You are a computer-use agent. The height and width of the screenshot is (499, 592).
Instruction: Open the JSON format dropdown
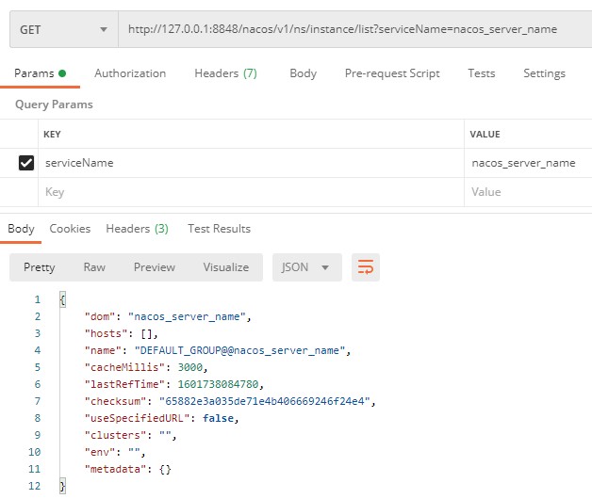tap(305, 267)
